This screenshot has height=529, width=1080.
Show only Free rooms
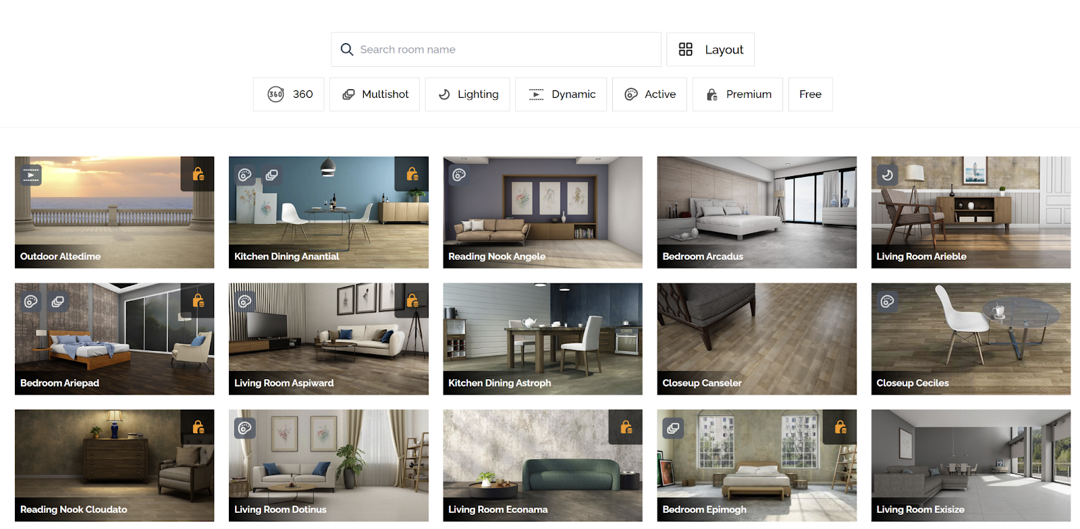[810, 94]
